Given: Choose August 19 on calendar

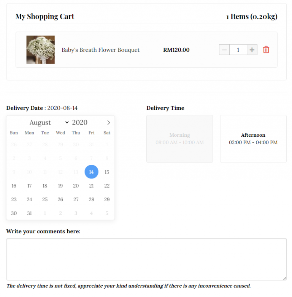Looking at the screenshot, I should (60, 186).
